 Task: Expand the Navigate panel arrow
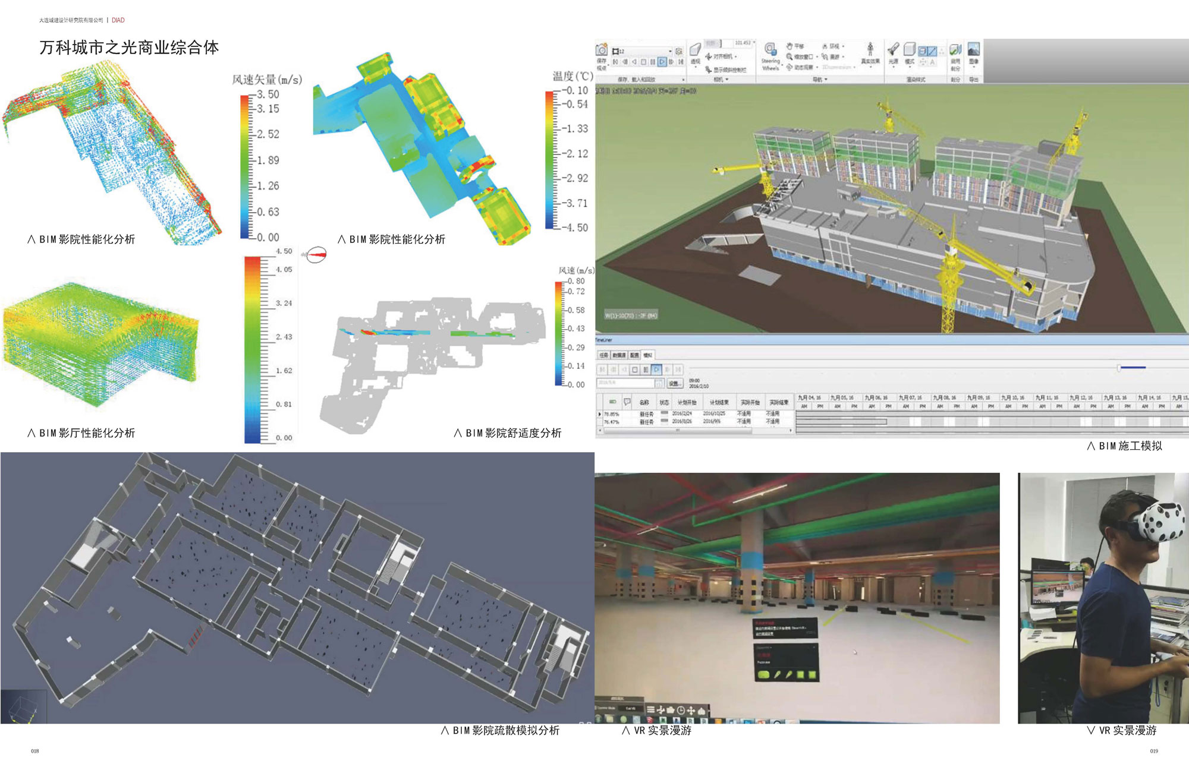click(x=826, y=80)
